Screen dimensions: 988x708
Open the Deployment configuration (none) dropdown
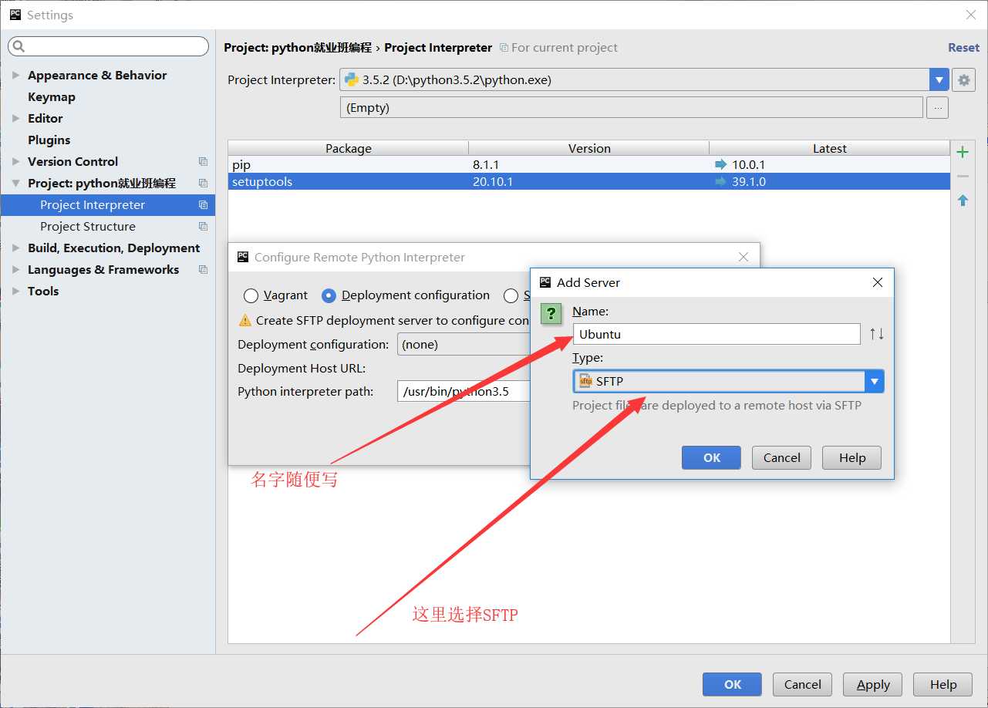(x=464, y=344)
